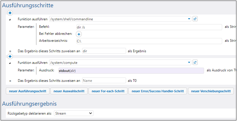
Task: Collapse the /system/compute step
Action: point(10,63)
